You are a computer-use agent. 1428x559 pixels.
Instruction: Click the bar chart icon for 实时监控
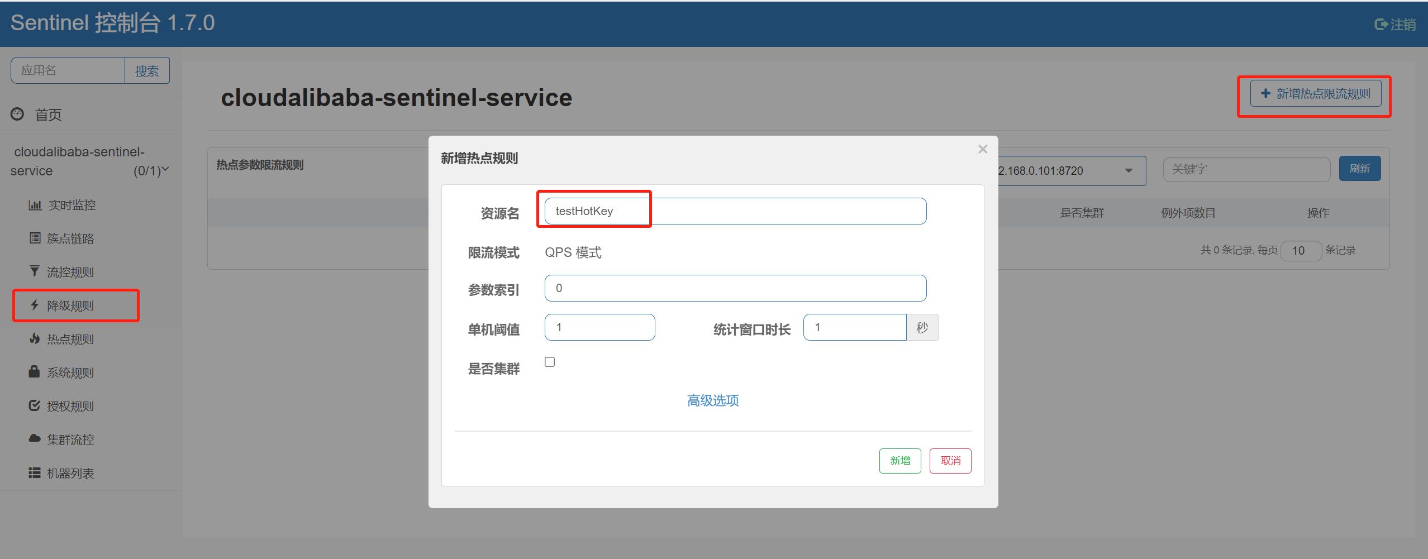[x=35, y=205]
